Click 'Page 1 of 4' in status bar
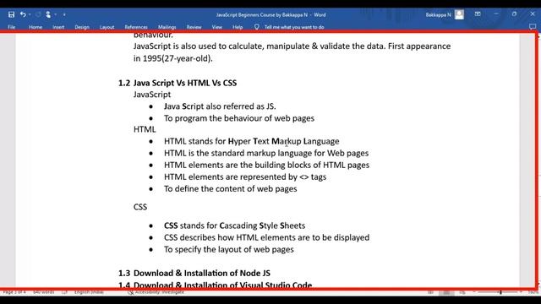Image resolution: width=541 pixels, height=304 pixels. click(x=14, y=292)
